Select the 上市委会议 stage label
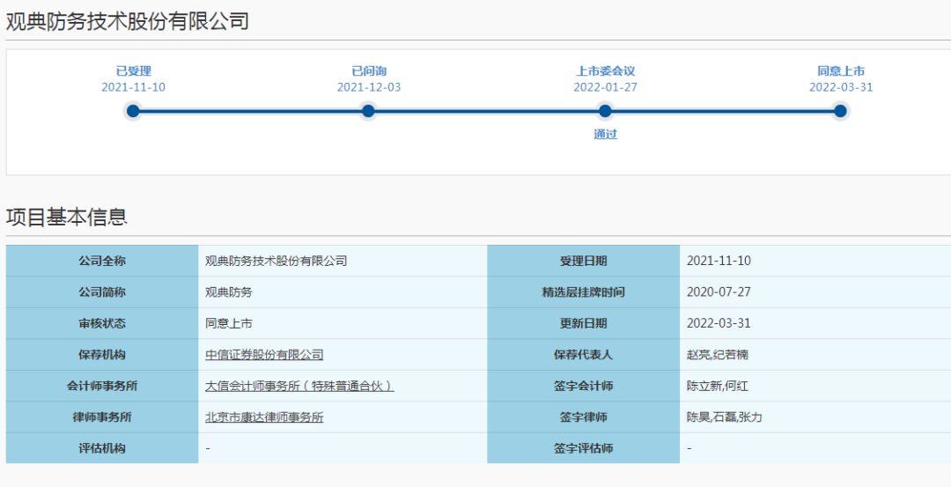 click(605, 71)
